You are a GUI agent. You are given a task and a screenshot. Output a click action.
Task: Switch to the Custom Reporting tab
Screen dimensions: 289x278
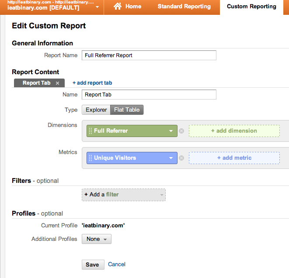pyautogui.click(x=251, y=7)
